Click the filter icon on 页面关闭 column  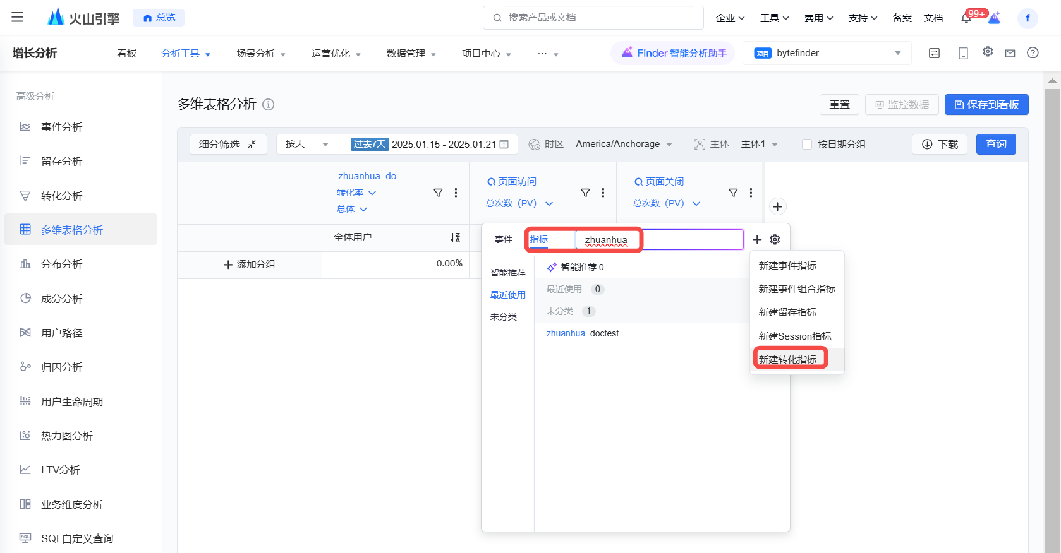(733, 193)
